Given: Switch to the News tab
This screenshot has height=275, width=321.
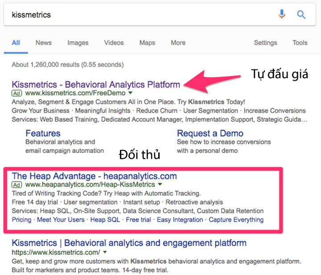Looking at the screenshot, I should (x=44, y=43).
